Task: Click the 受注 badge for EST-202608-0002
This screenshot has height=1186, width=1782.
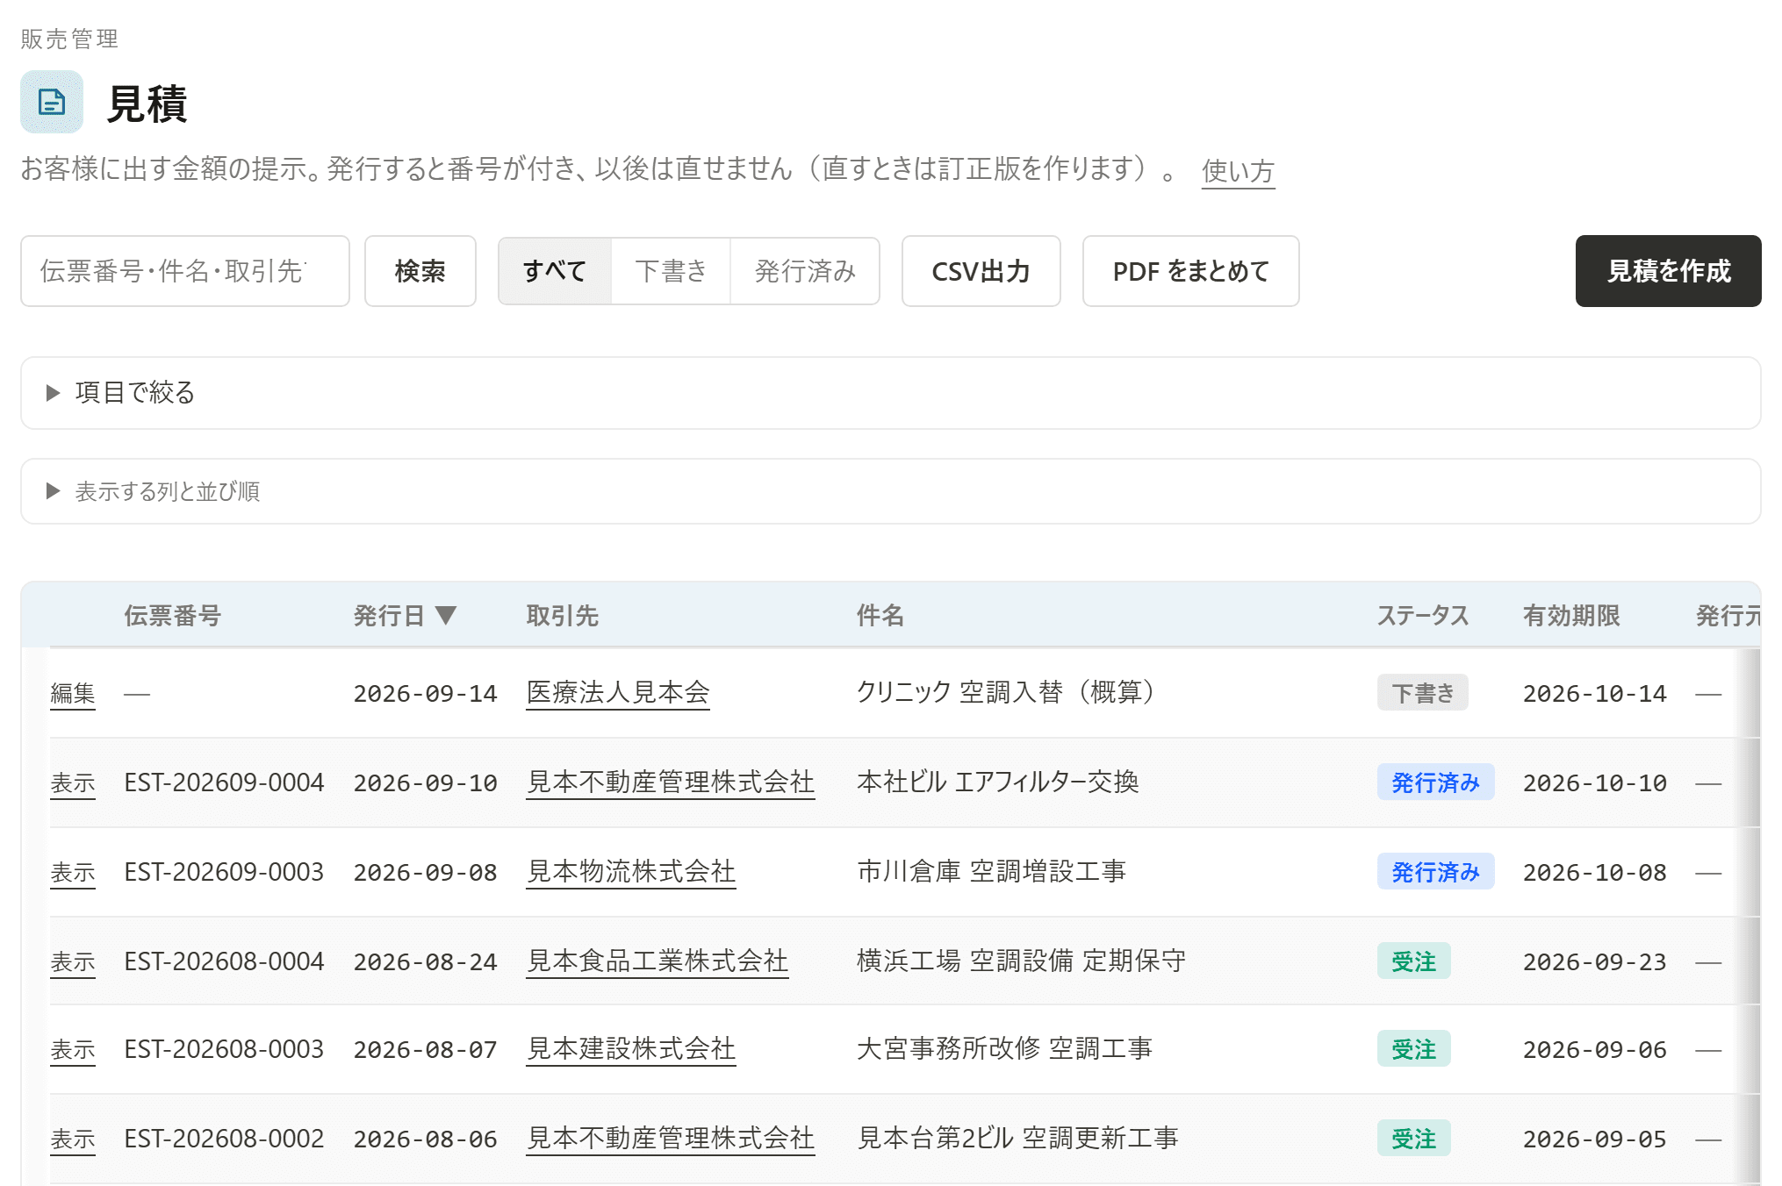Action: [x=1414, y=1139]
